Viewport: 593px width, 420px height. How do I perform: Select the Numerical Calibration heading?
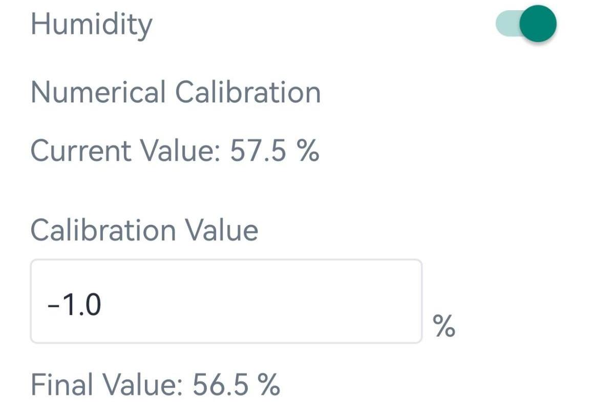coord(176,93)
